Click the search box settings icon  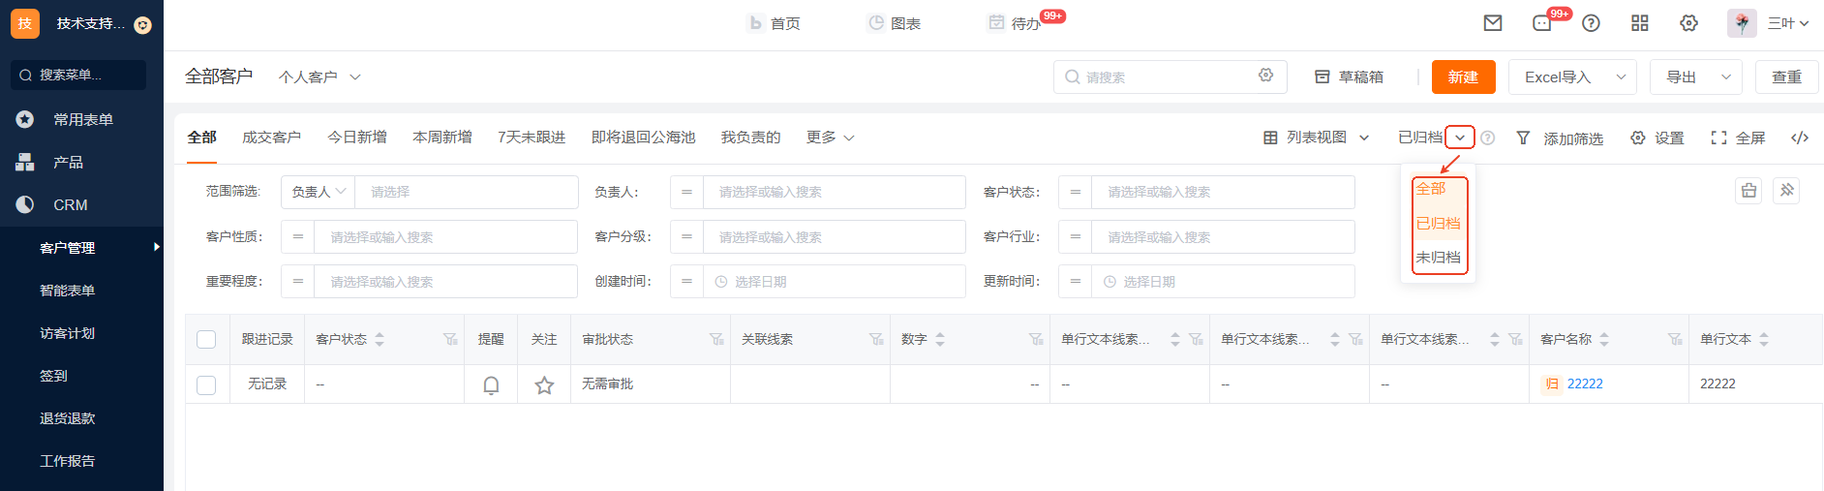click(x=1265, y=76)
